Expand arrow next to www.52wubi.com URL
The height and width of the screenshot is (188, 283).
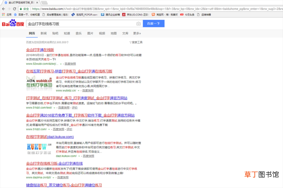pos(61,64)
